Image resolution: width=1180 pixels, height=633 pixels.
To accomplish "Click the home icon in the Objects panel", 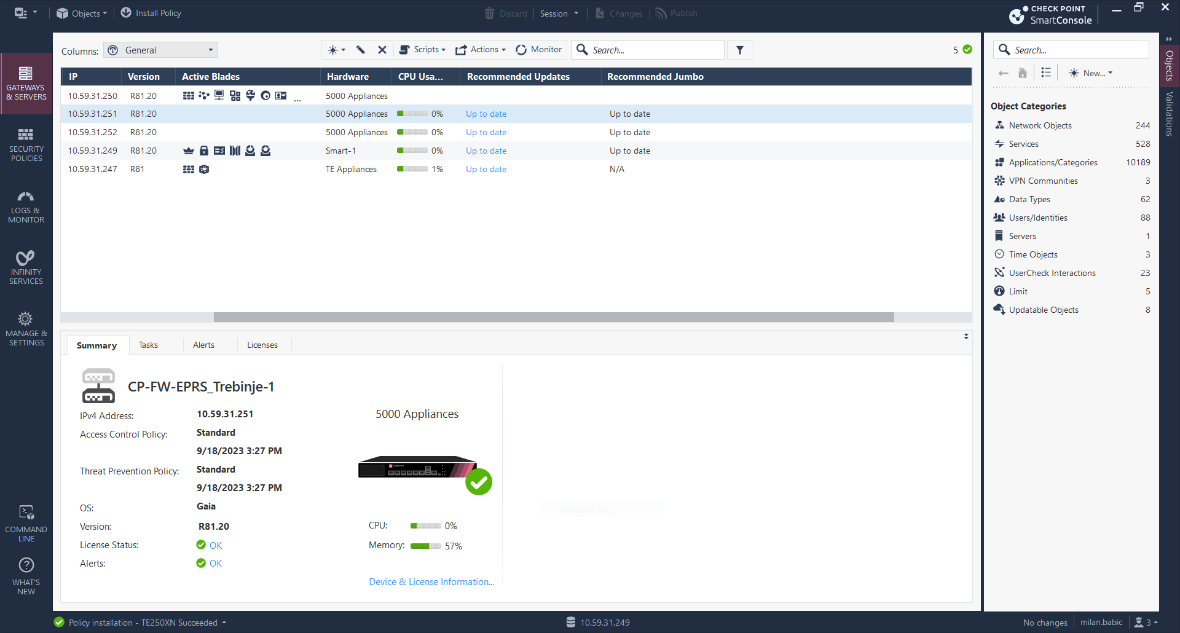I will click(1023, 73).
